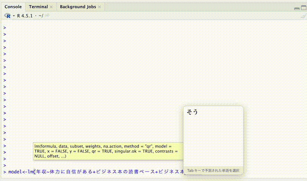
Task: Maximize the console pane
Action: [303, 8]
